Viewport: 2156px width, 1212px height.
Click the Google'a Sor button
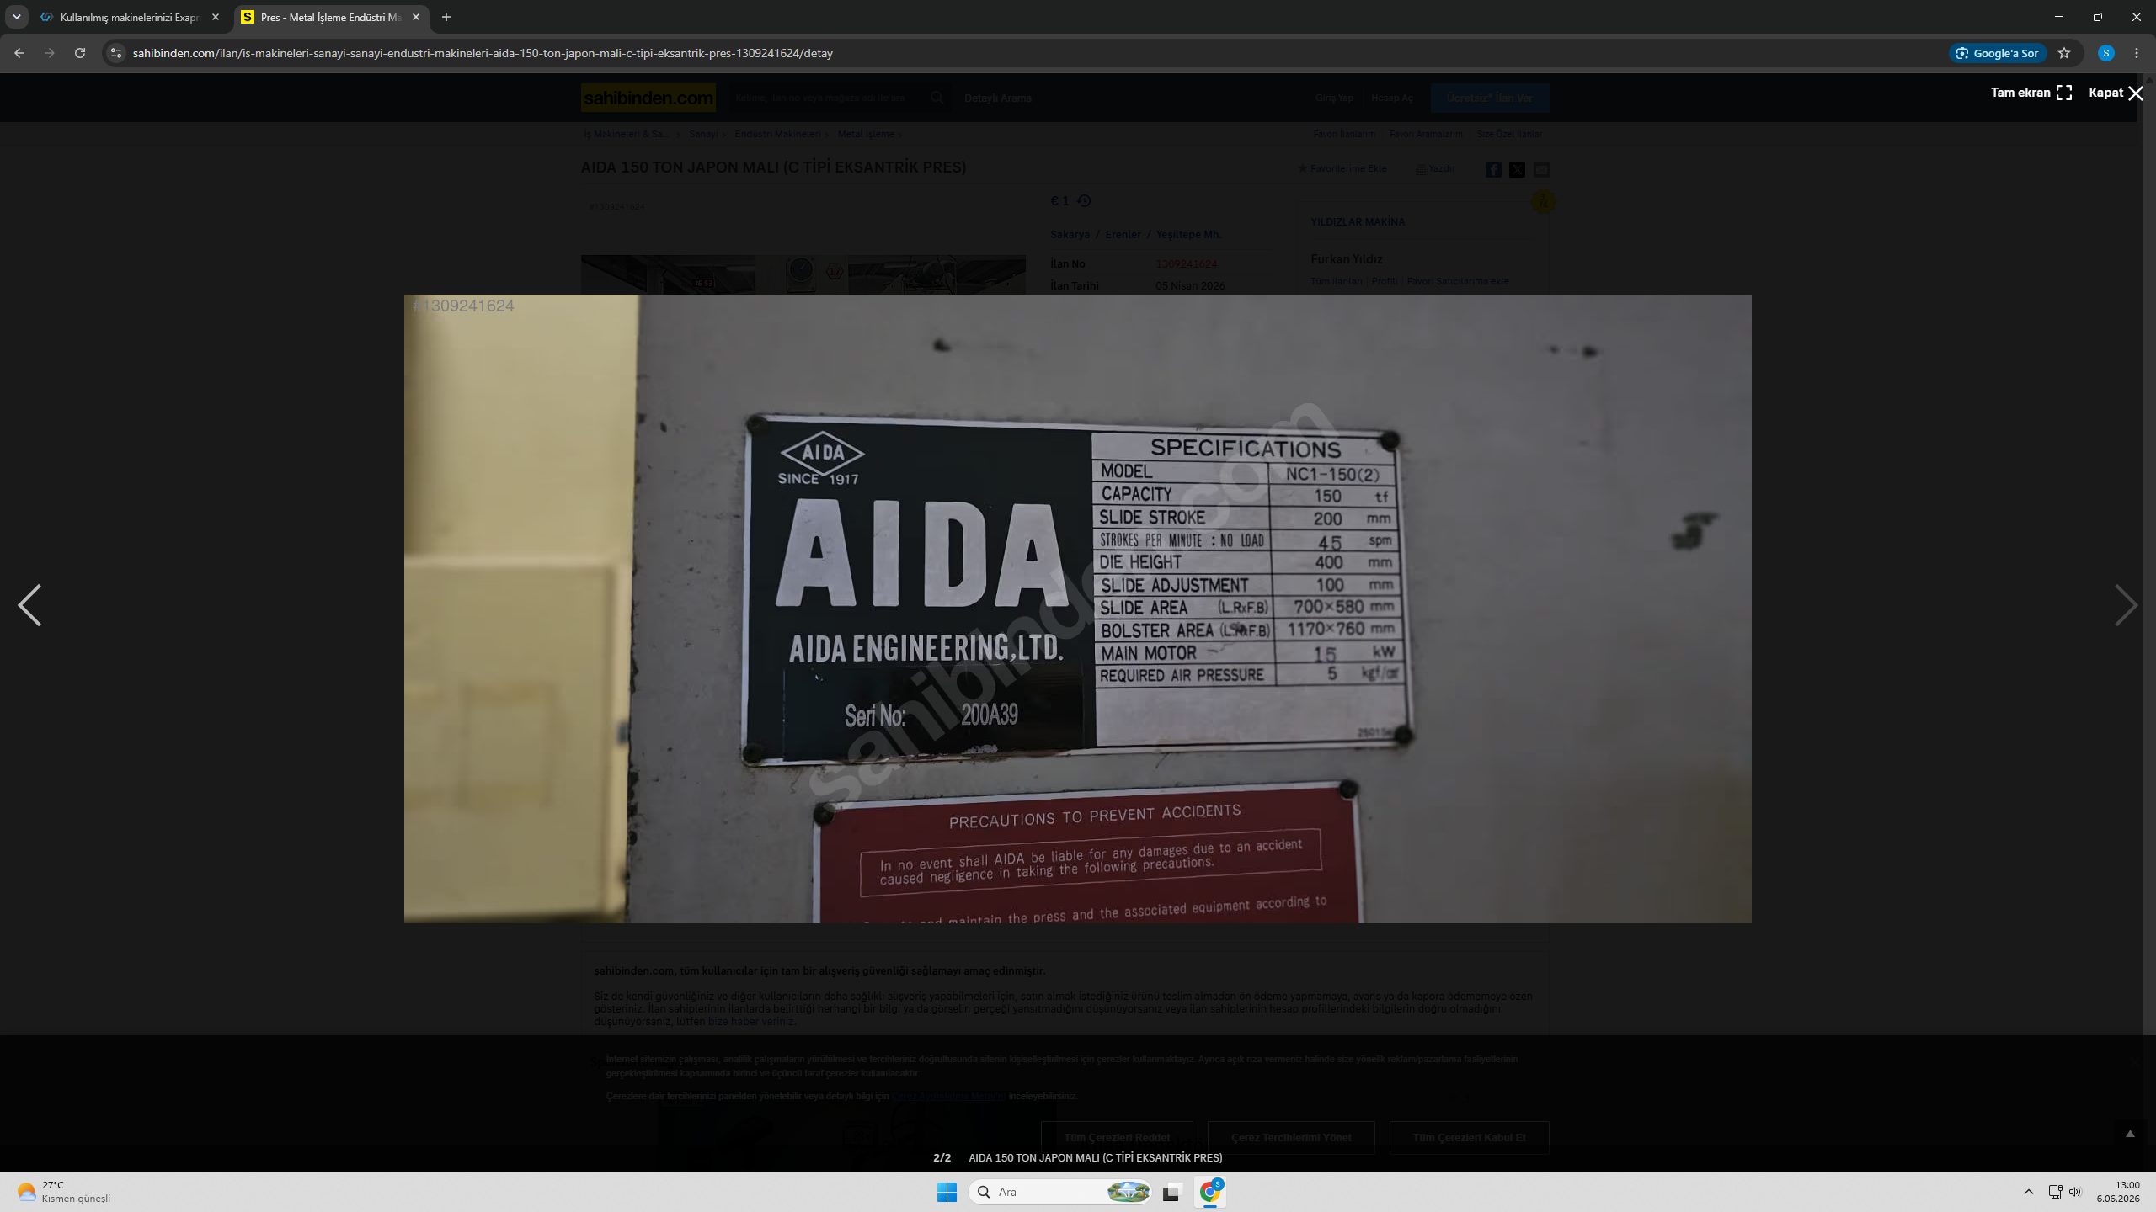[x=1997, y=53]
